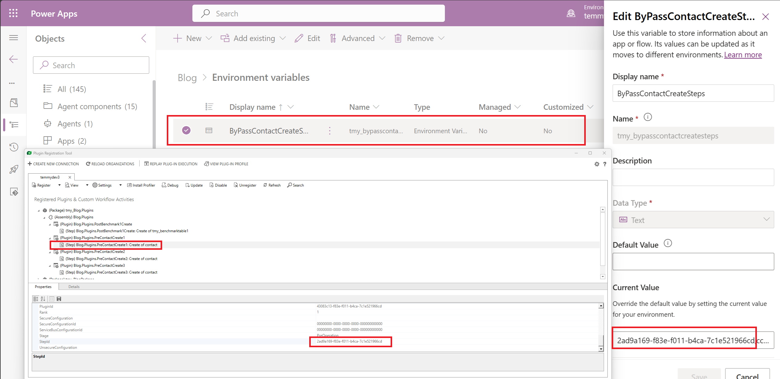Click the list view icon in the table header
Screen dimensions: 780x379
209,107
